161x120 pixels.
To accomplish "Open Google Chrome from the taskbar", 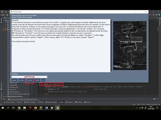I will coord(19,108).
